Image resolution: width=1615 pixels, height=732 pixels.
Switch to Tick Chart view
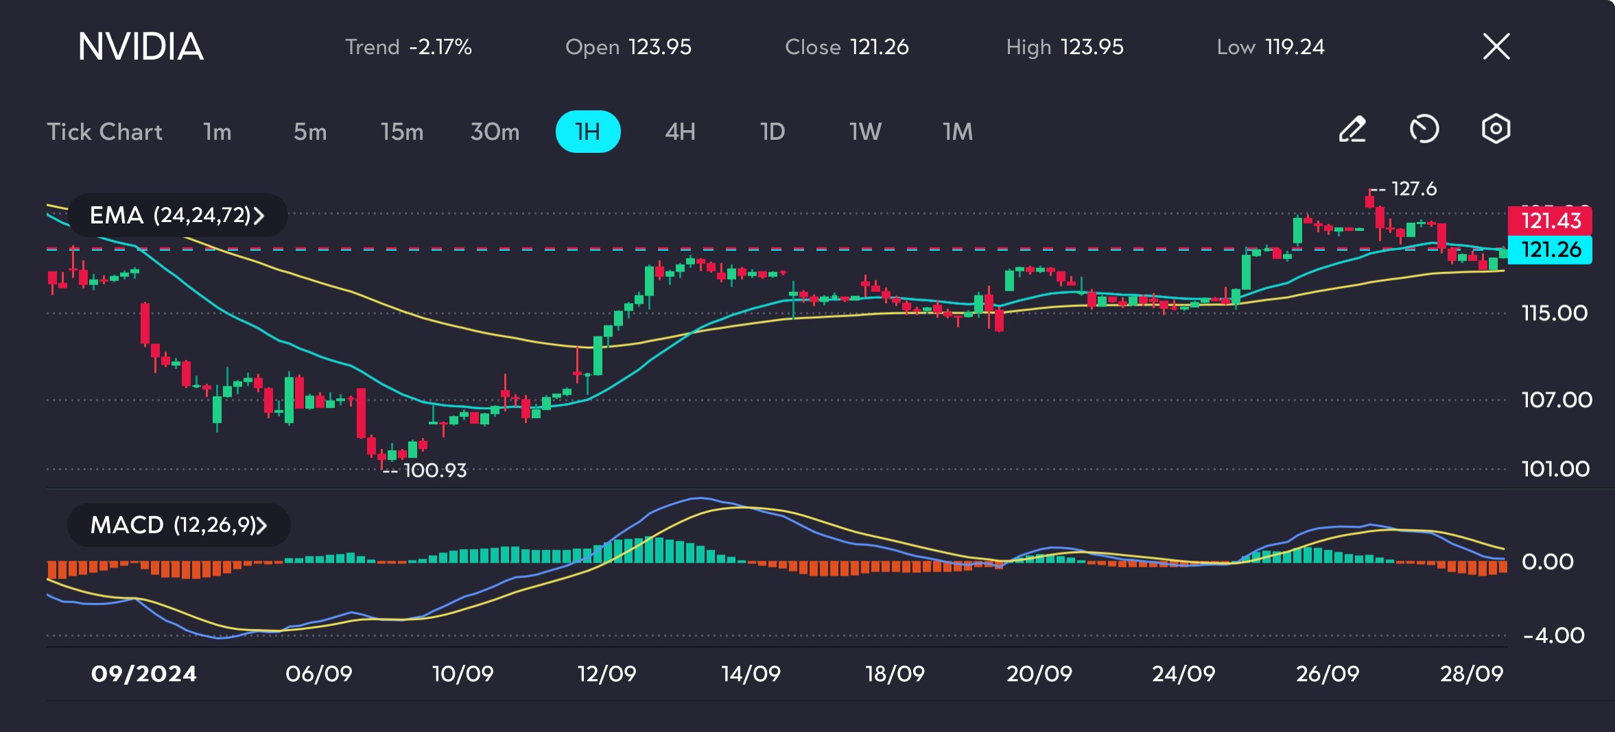tap(104, 132)
